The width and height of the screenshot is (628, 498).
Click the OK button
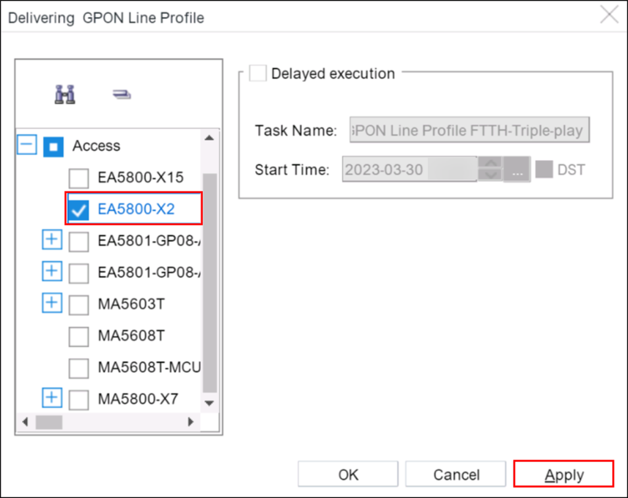click(348, 473)
